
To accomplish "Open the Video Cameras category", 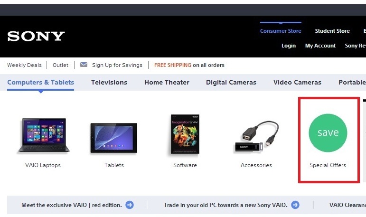I will (x=297, y=82).
